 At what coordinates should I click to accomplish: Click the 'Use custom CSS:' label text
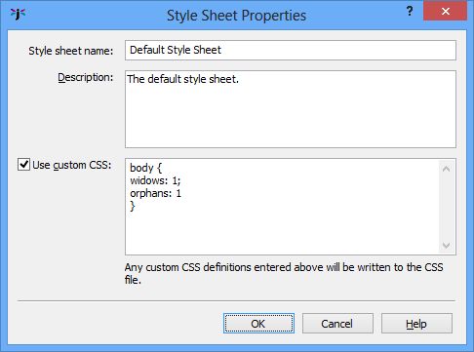click(72, 165)
